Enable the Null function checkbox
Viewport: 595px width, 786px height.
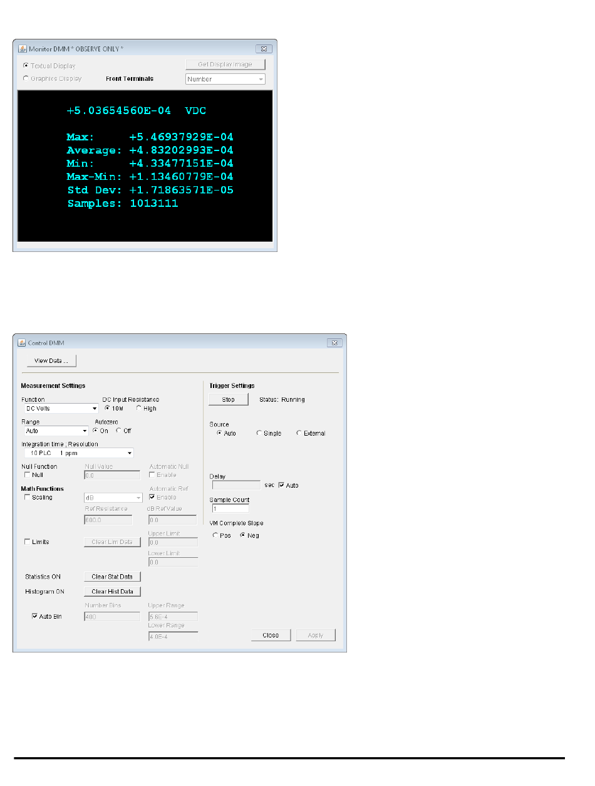[x=27, y=474]
